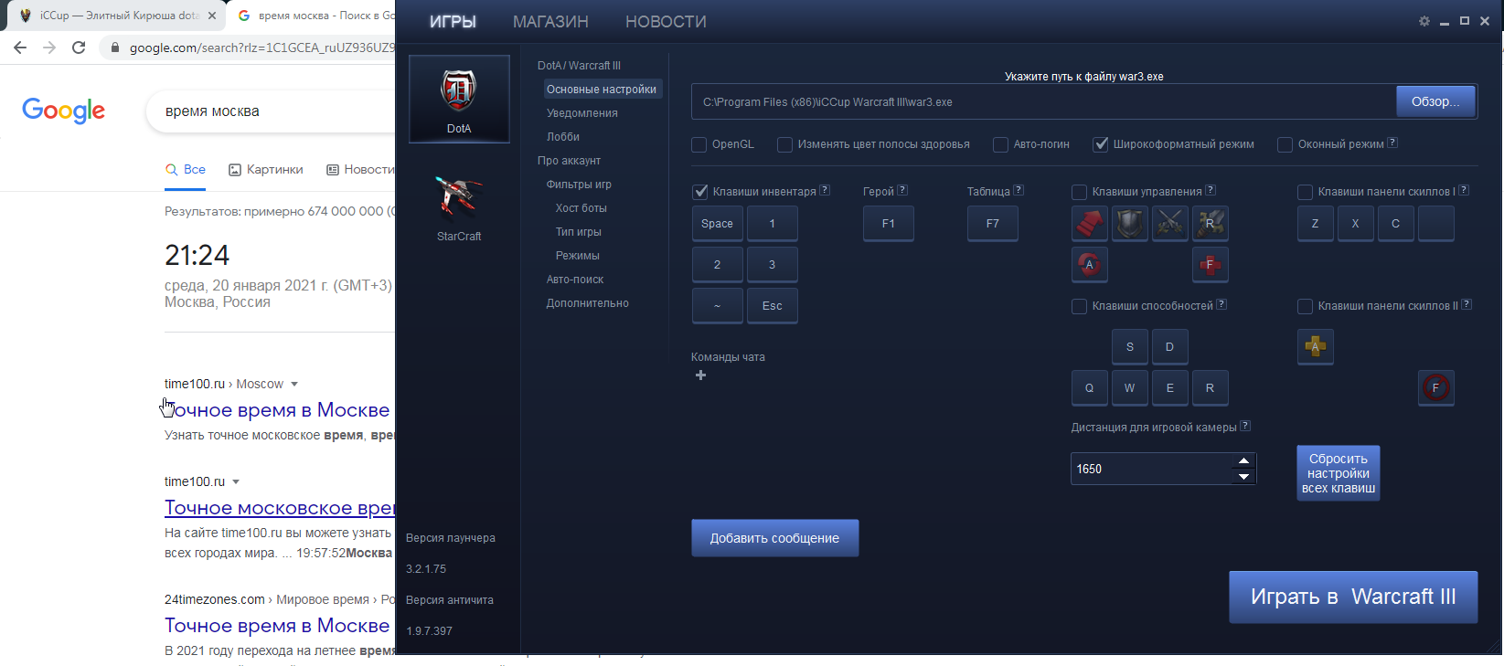Select Основные настройки in sidebar
1504x666 pixels.
pos(602,90)
